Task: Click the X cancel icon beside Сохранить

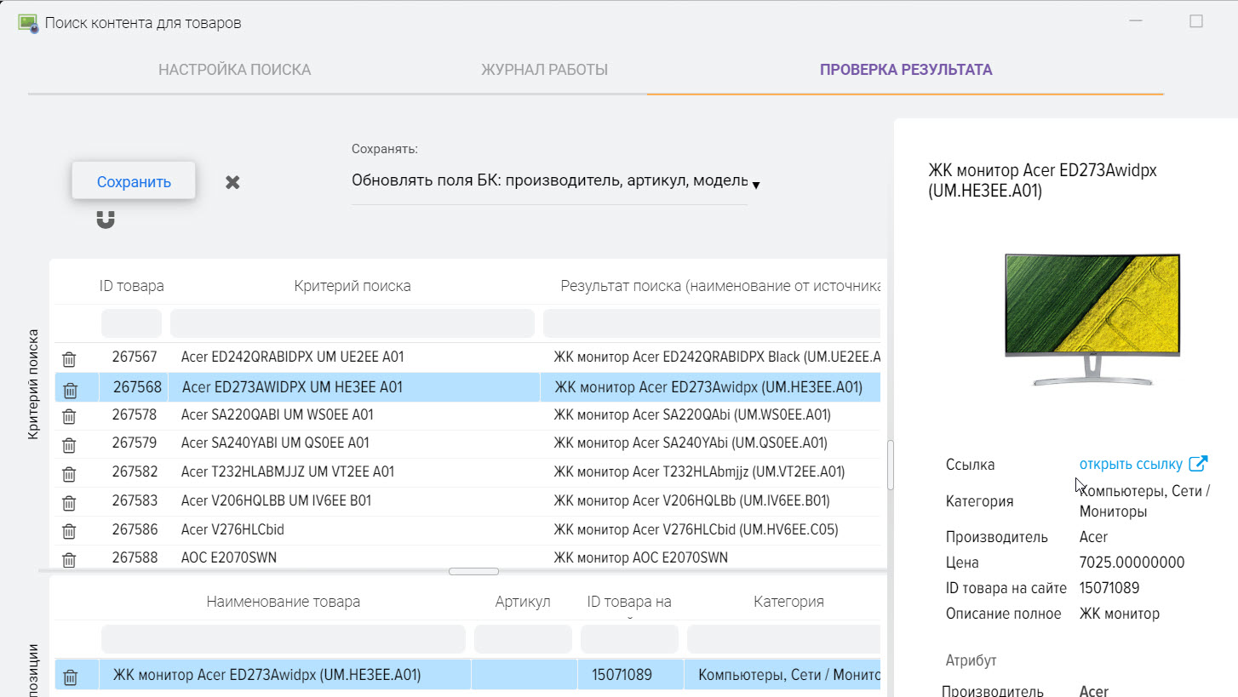Action: click(x=232, y=182)
